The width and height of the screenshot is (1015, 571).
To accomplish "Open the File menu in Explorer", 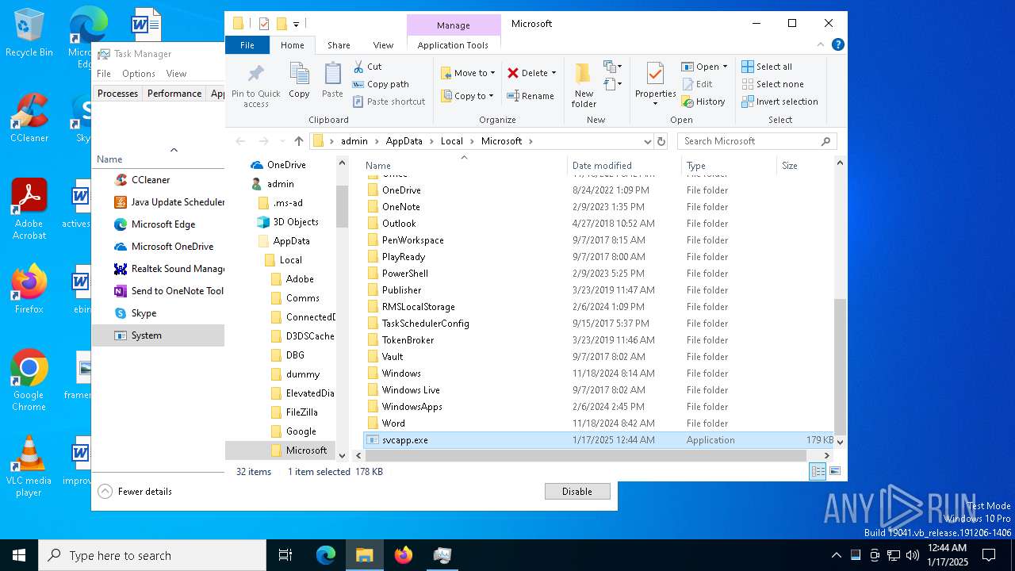I will [x=247, y=45].
